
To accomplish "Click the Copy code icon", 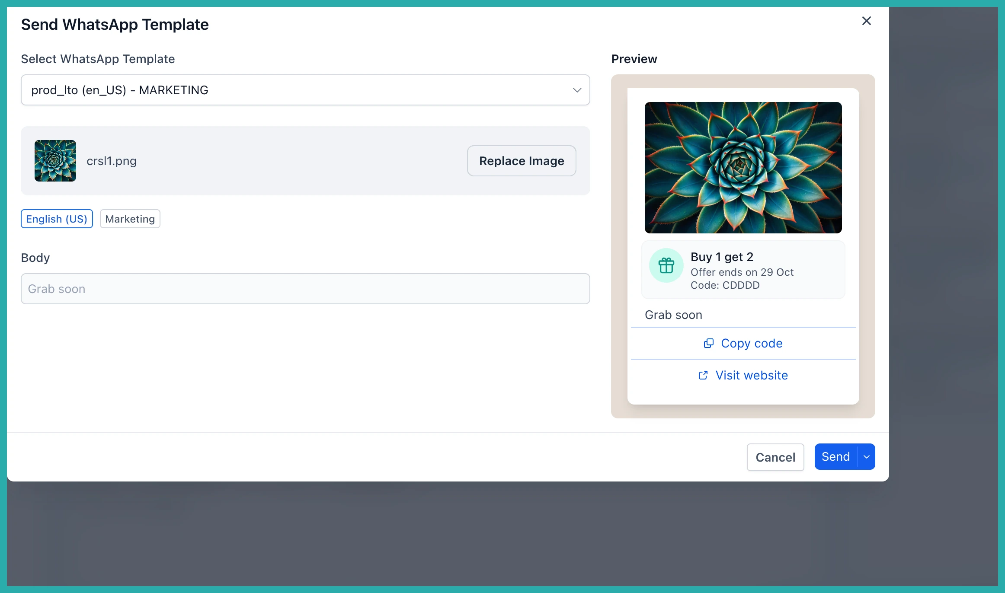I will 708,343.
